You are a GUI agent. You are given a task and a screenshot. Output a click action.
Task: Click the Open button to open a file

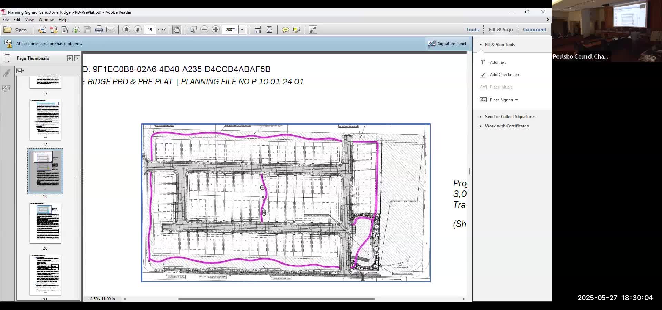point(16,30)
